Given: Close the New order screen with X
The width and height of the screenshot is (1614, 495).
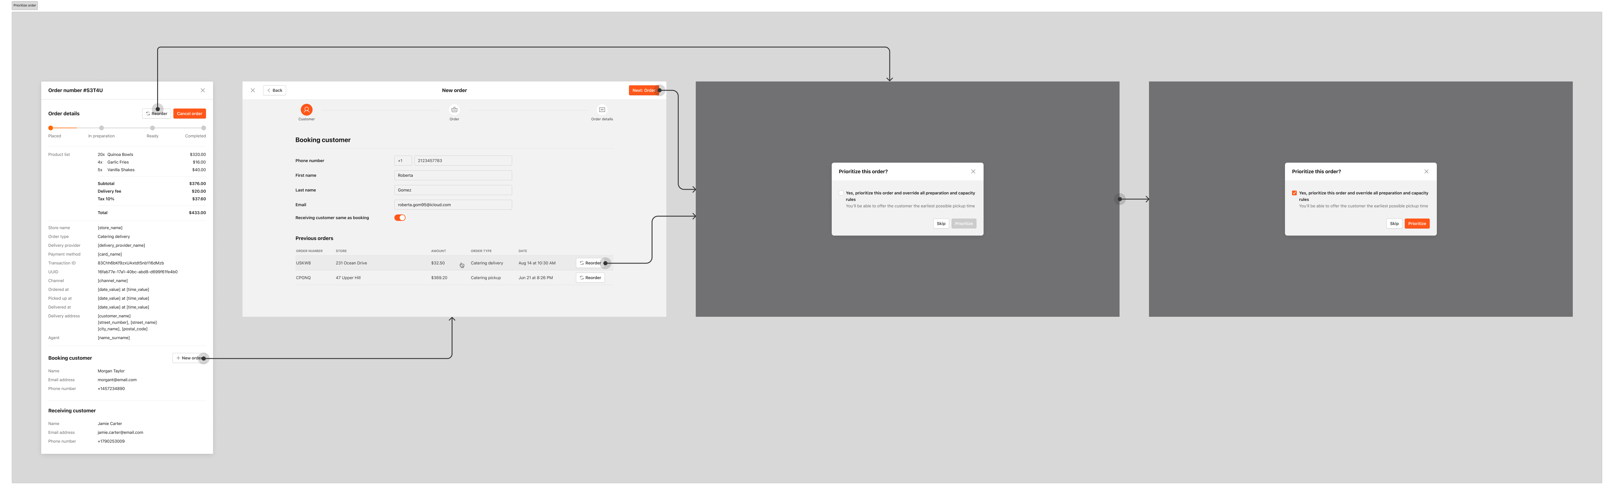Looking at the screenshot, I should point(253,90).
